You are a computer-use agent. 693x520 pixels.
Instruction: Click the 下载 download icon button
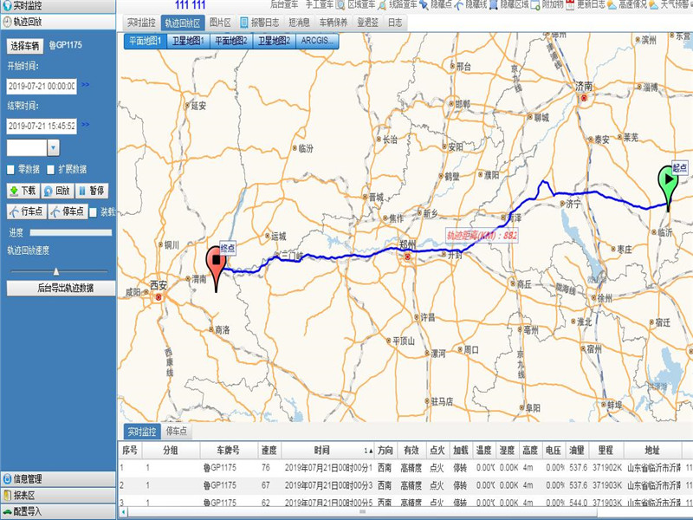[x=23, y=191]
